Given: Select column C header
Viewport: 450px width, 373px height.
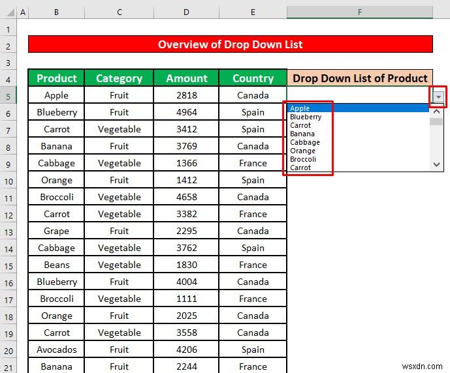Looking at the screenshot, I should point(119,12).
